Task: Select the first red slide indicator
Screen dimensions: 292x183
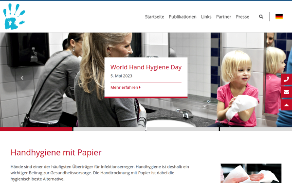Action: pyautogui.click(x=36, y=129)
